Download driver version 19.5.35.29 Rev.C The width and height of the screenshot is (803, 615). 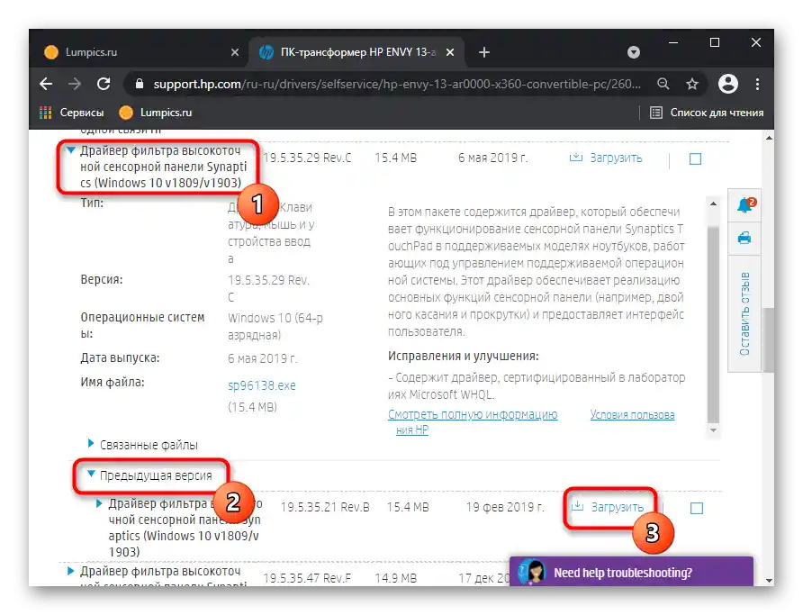(x=606, y=158)
